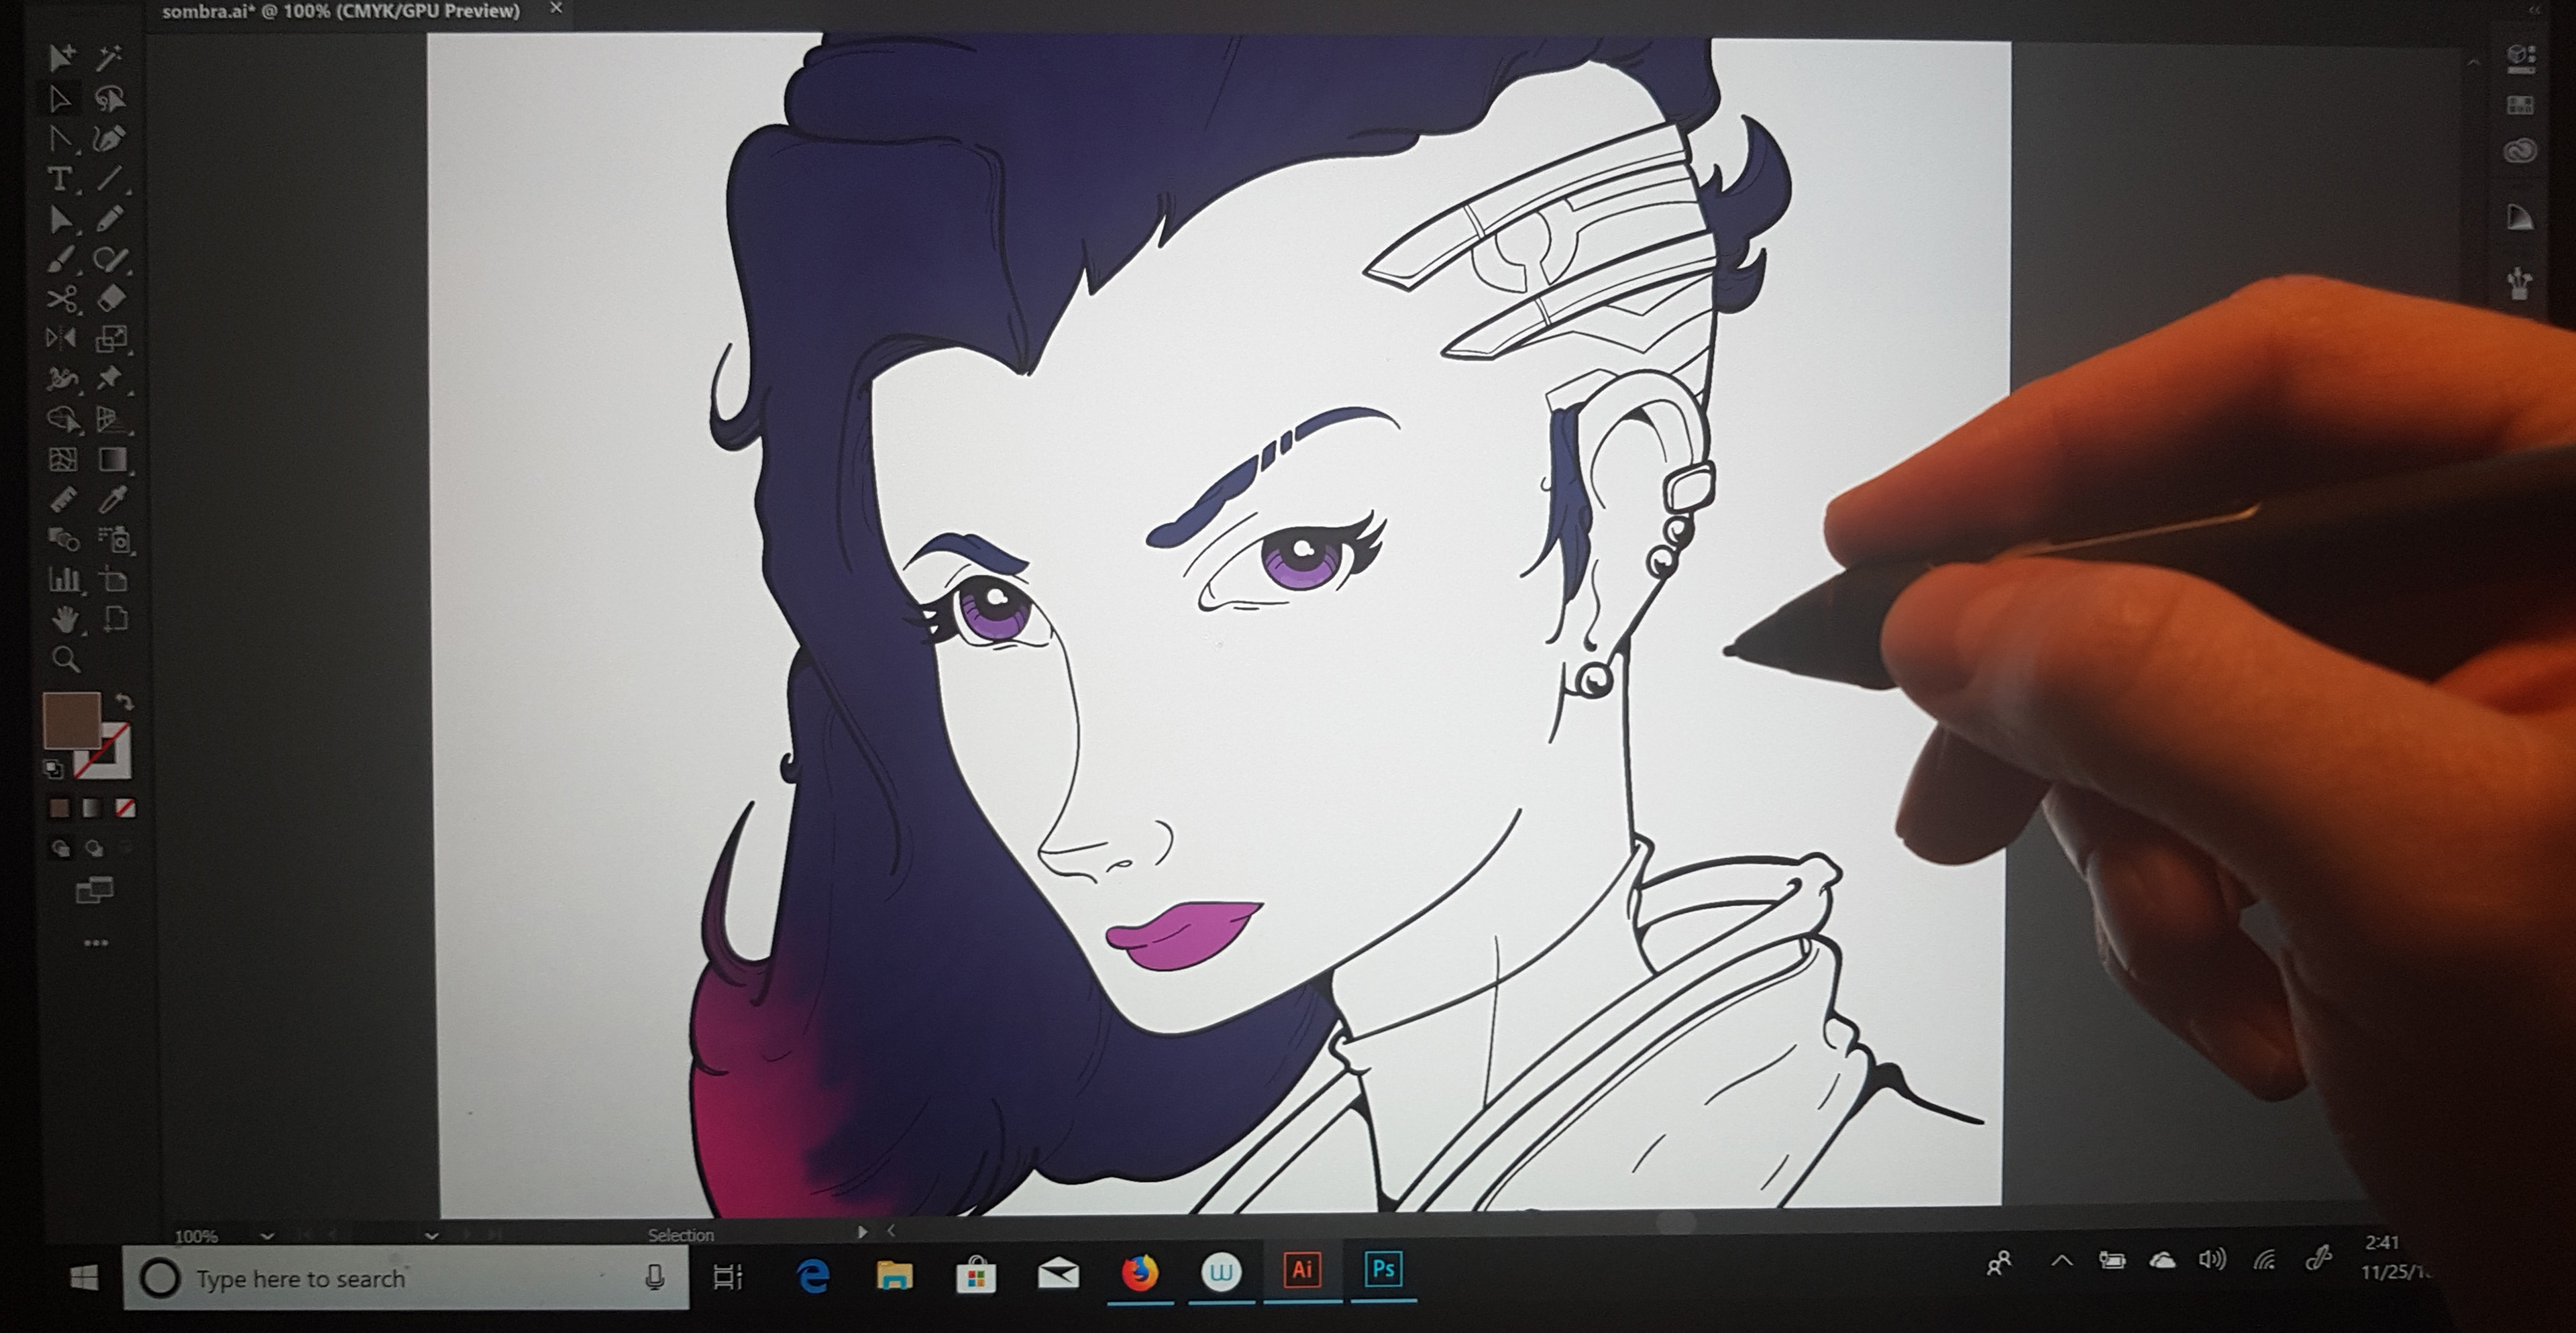Open the Windows Start menu

click(84, 1278)
